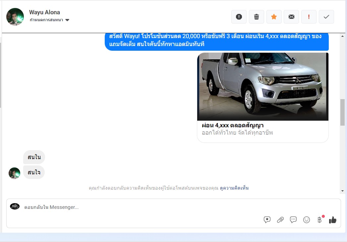The image size is (347, 242).
Task: Open Wayu Alona's profile picture in header
Action: click(x=15, y=17)
